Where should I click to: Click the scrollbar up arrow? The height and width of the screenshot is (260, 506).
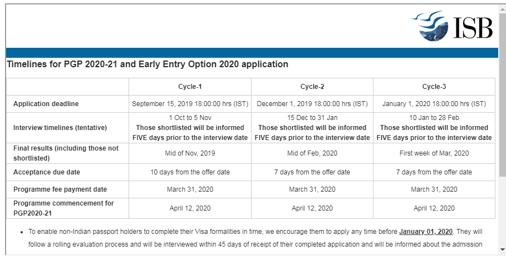(x=502, y=7)
